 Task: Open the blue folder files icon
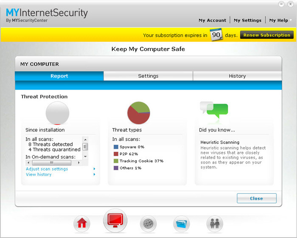182,224
